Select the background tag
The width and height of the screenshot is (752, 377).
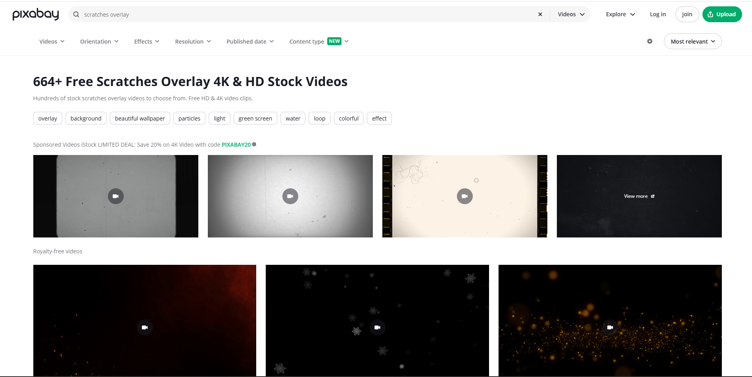86,118
